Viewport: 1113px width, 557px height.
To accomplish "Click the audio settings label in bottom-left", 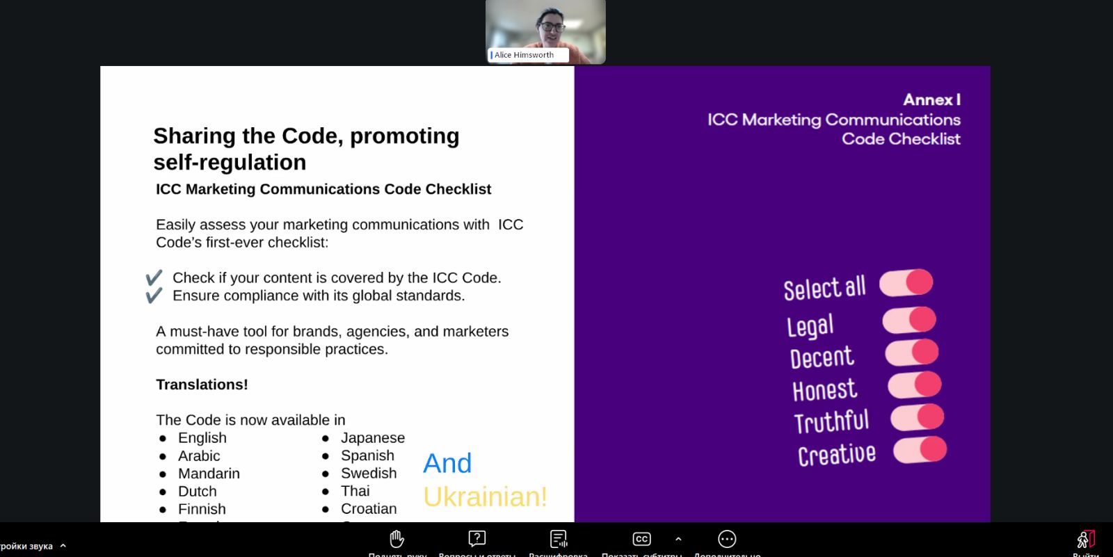I will pyautogui.click(x=26, y=546).
